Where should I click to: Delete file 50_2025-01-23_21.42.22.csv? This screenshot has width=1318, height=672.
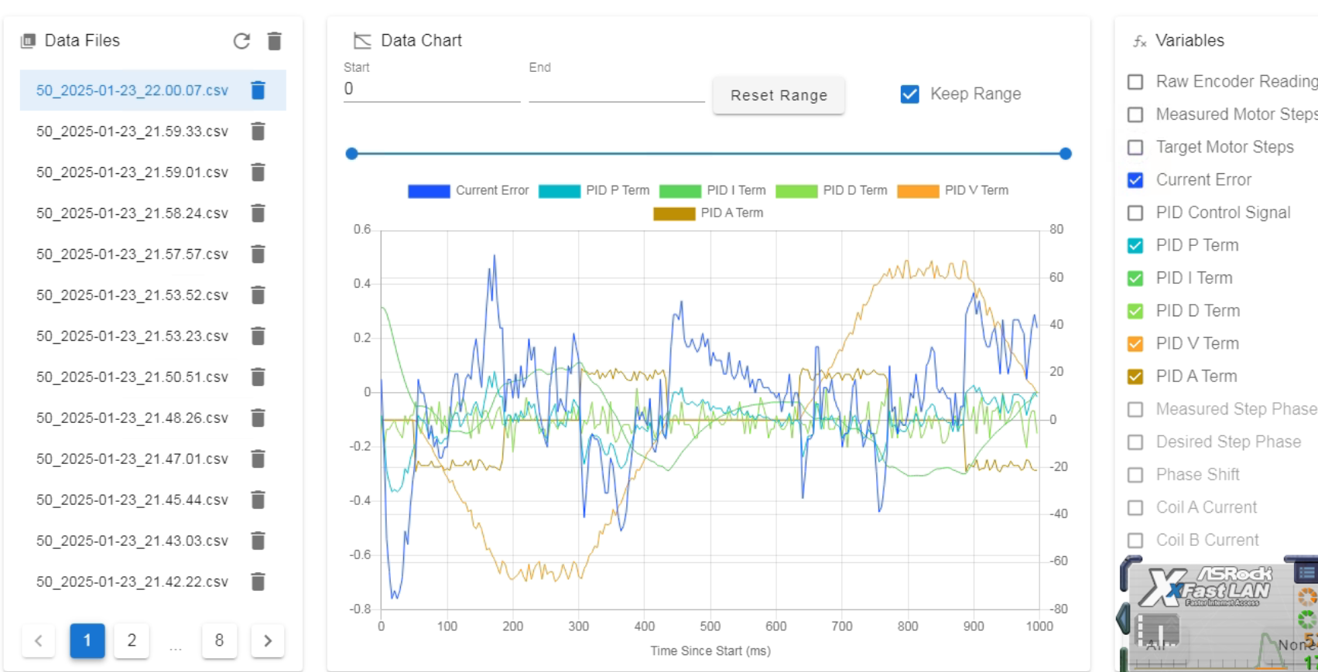pos(258,582)
